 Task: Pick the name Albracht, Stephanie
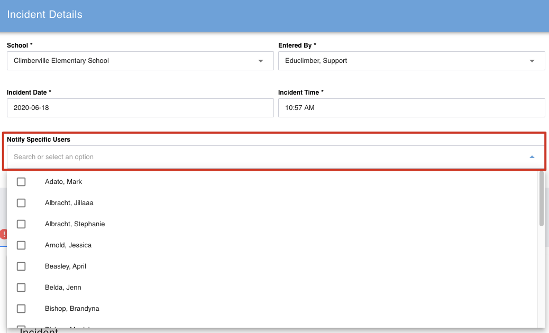click(x=75, y=224)
